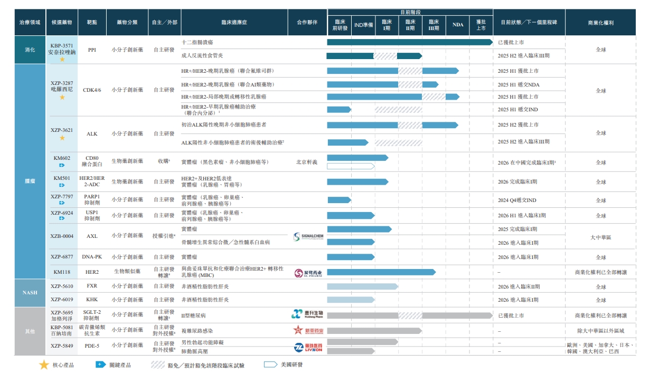
Task: Click the blue key-product icon under KM602
Action: point(62,166)
